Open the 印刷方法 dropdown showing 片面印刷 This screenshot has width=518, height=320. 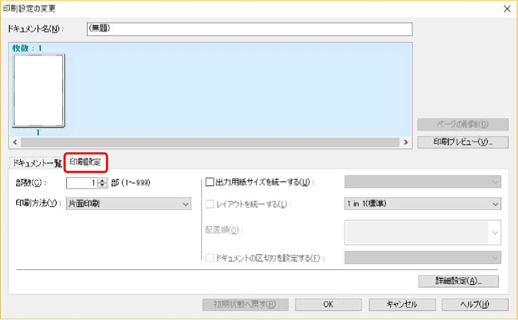coord(129,204)
